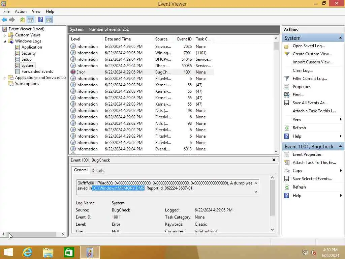Select the Subscriptions tree item
Viewport: 345px width, 259px height.
pos(27,84)
